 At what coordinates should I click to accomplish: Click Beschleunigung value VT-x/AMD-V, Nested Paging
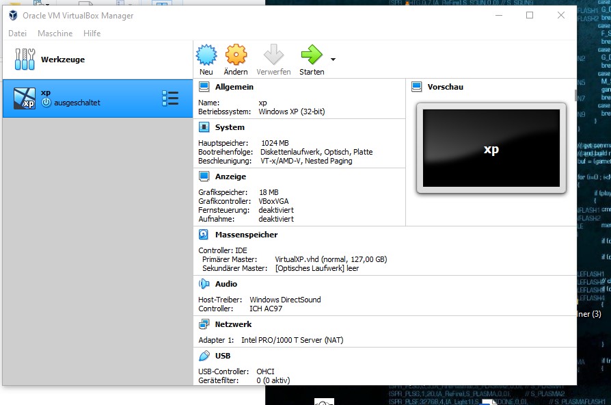306,161
